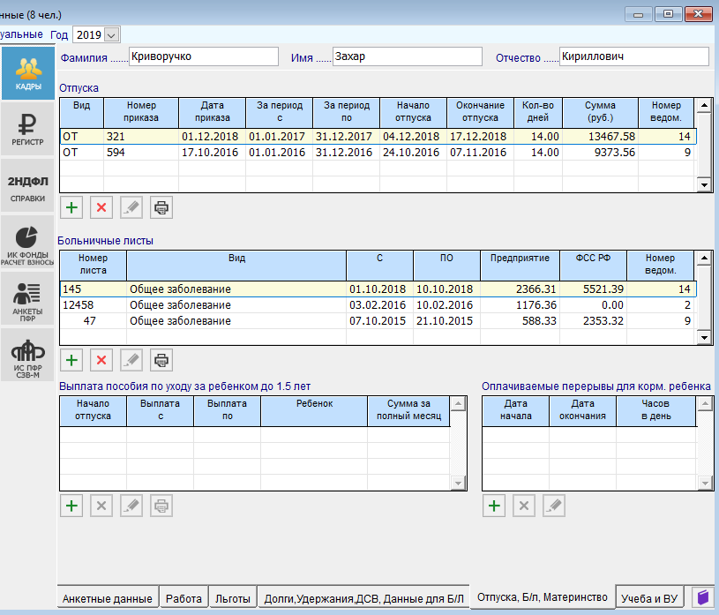Open Анкеты ПФР section

[27, 298]
